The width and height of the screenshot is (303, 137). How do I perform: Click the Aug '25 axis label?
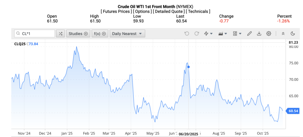point(219,133)
